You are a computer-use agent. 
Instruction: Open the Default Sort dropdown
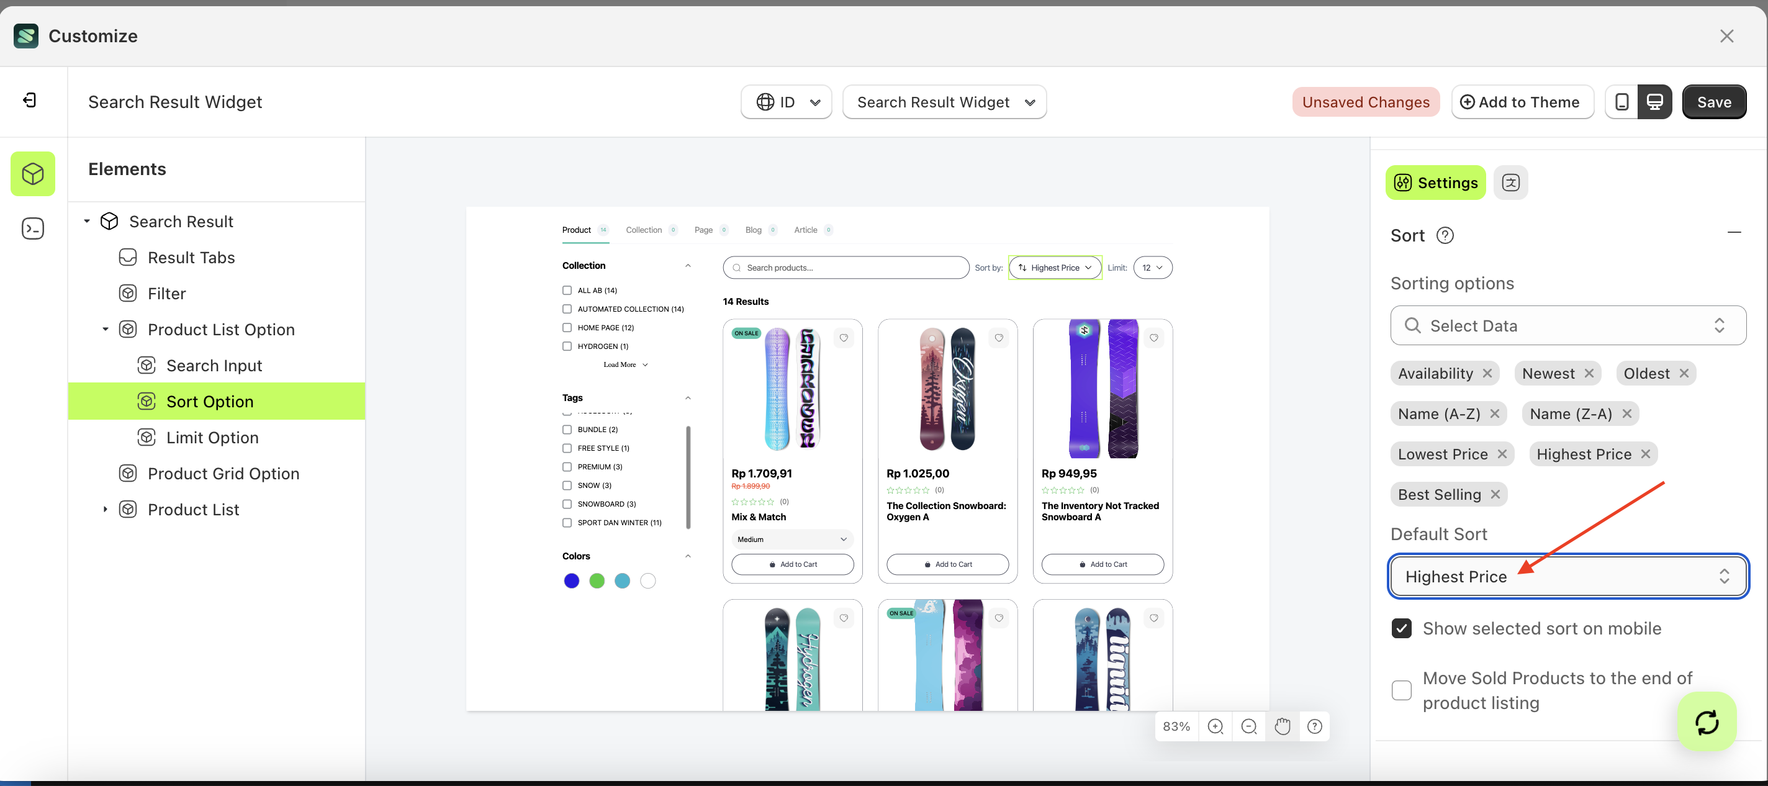pyautogui.click(x=1567, y=576)
